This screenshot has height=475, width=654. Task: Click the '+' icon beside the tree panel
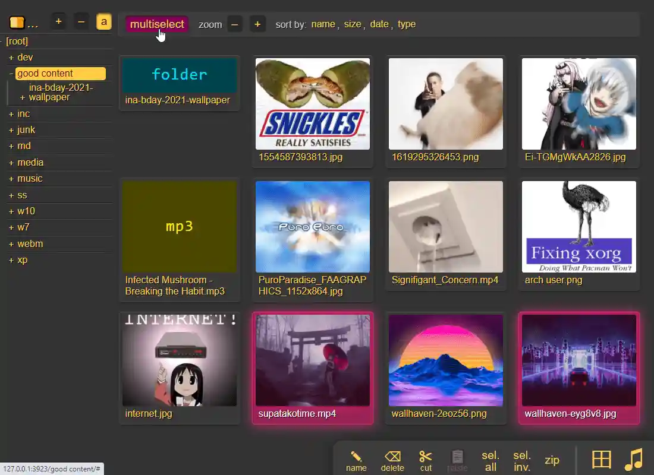pyautogui.click(x=58, y=21)
